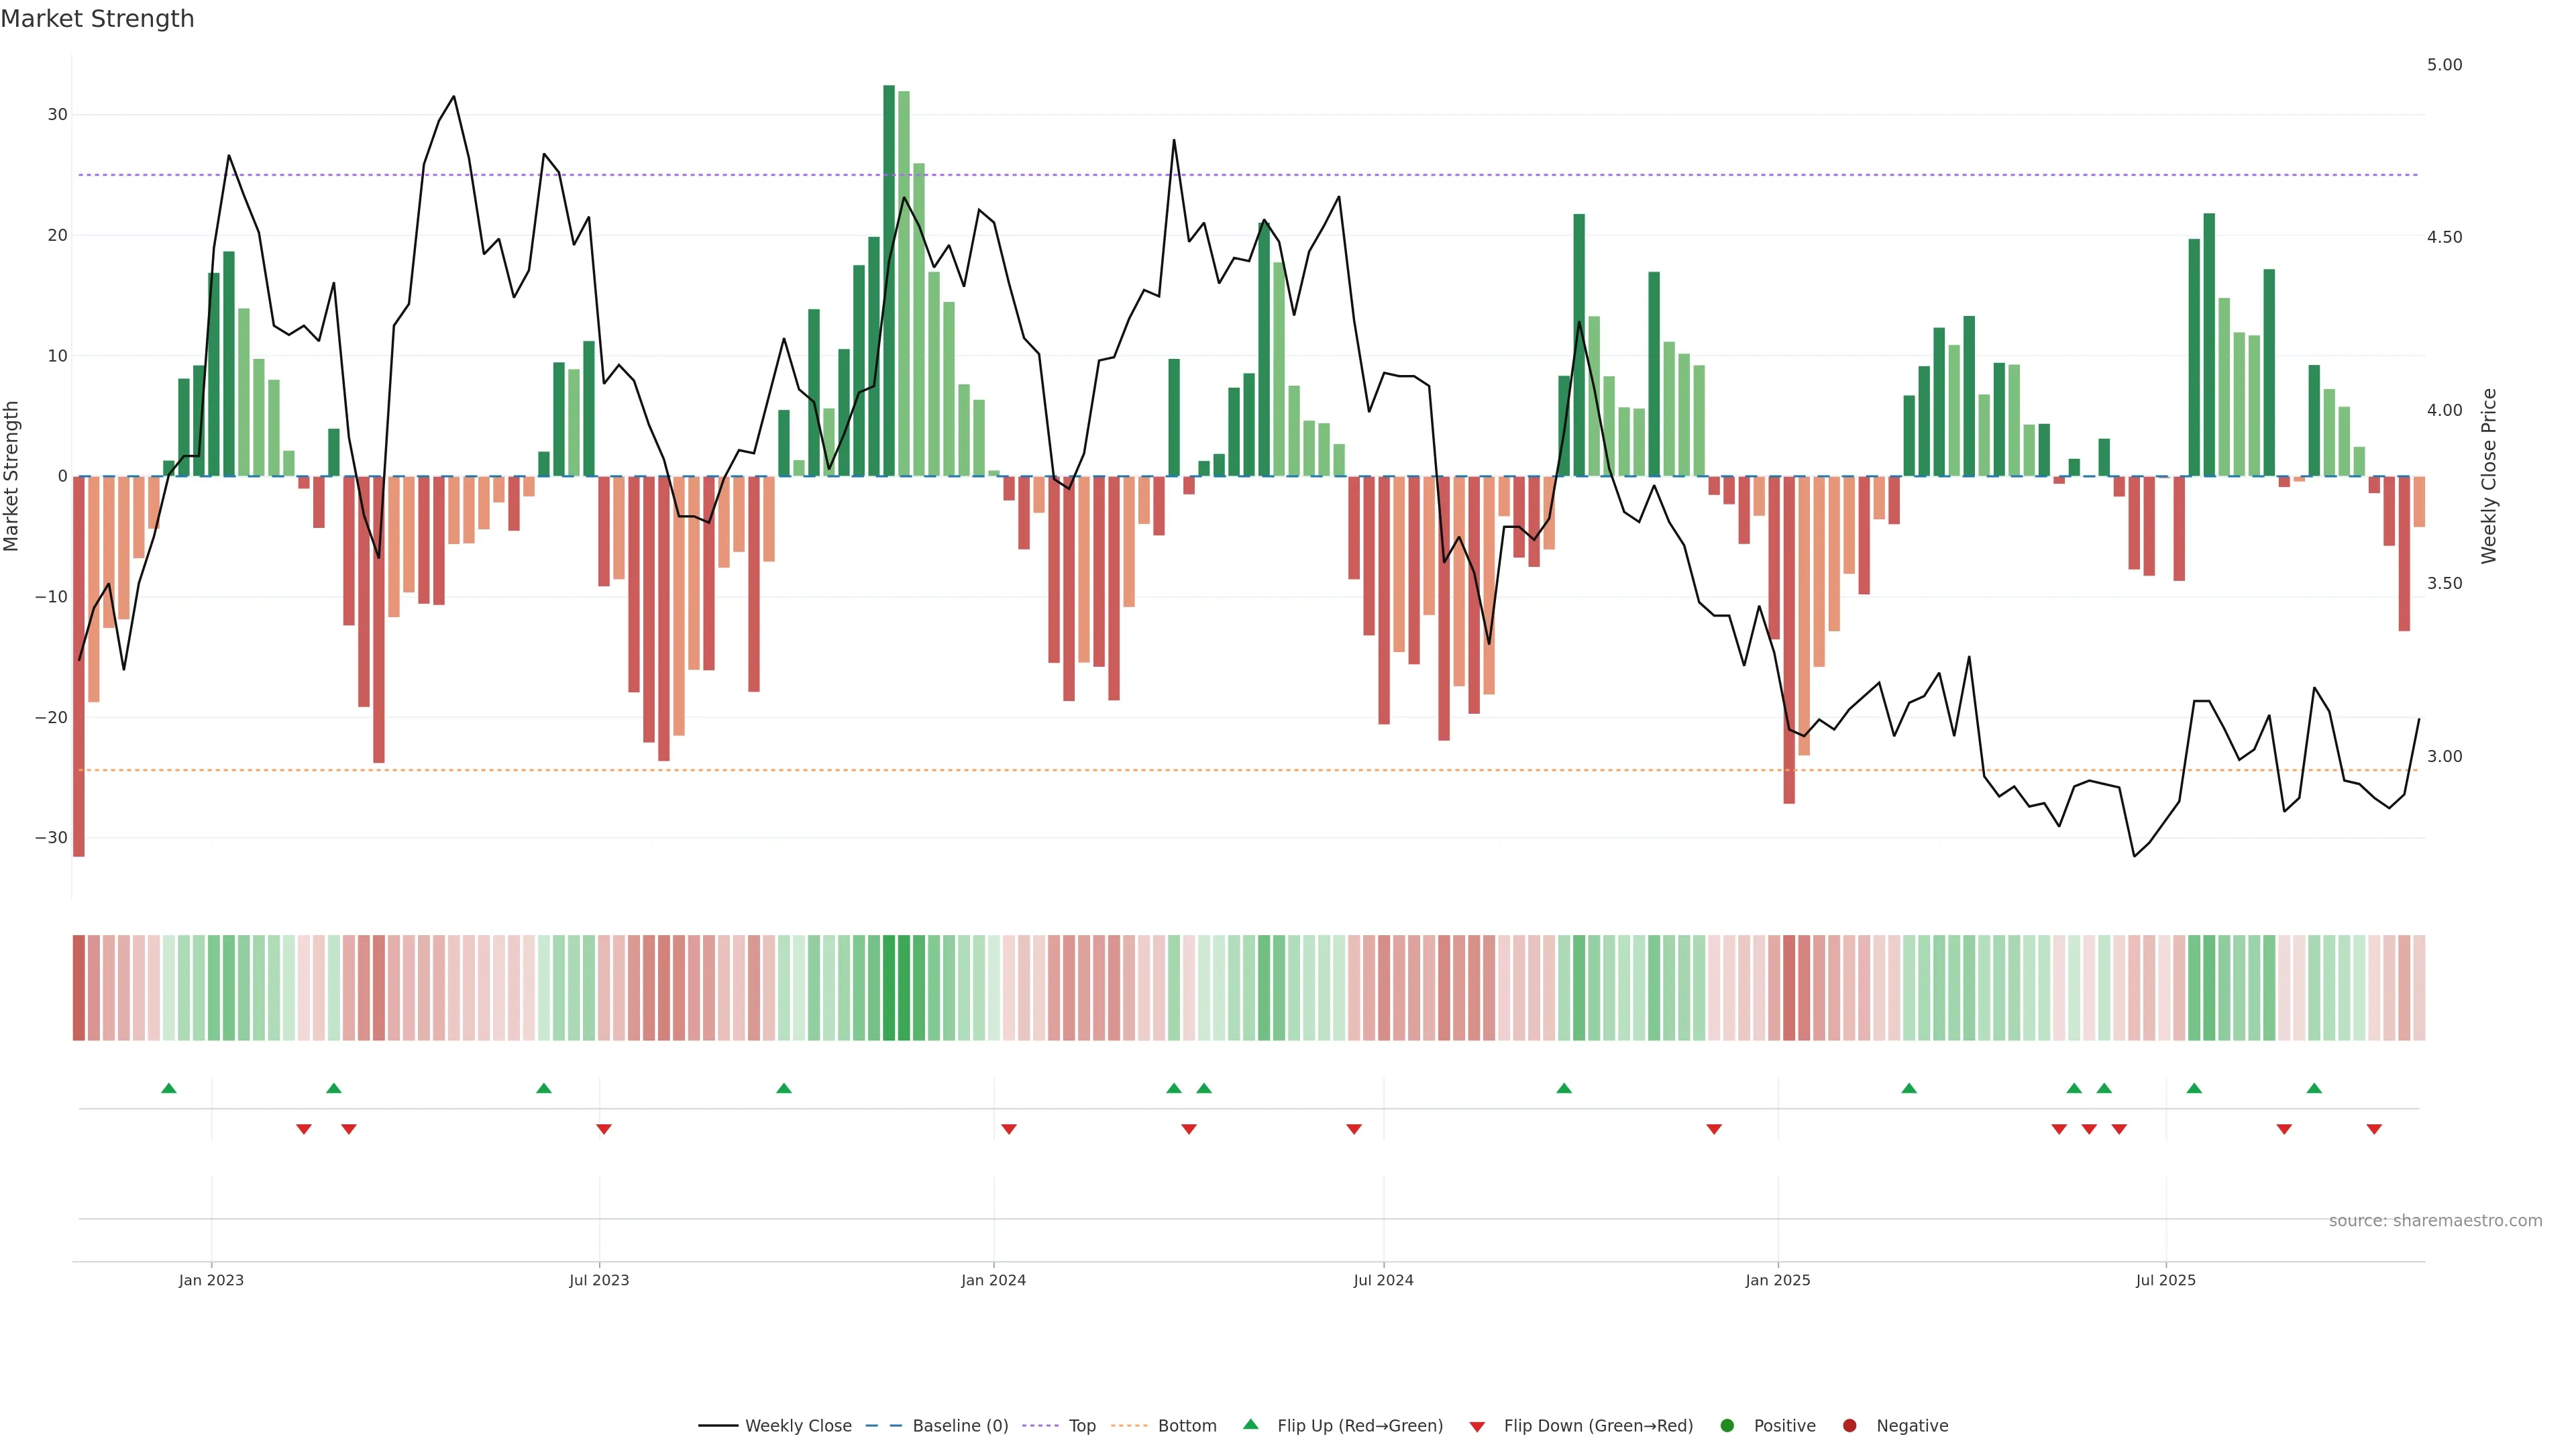2576x1449 pixels.
Task: Click the Jan 2024 x-axis label
Action: point(993,1280)
